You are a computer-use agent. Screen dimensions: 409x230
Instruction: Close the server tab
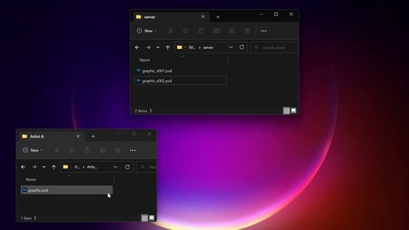click(203, 17)
